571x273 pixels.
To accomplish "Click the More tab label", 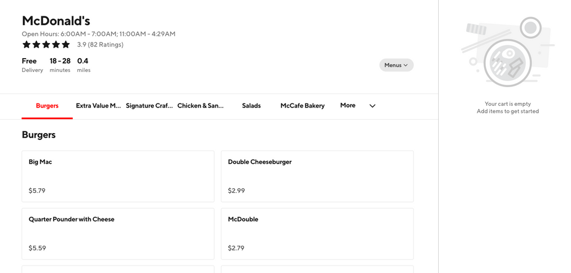I will point(348,105).
